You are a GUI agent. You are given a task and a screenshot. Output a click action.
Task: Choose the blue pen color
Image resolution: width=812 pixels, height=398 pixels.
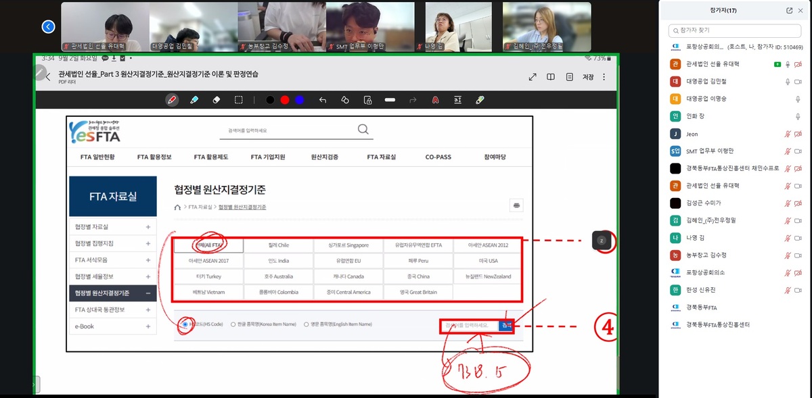pyautogui.click(x=299, y=100)
